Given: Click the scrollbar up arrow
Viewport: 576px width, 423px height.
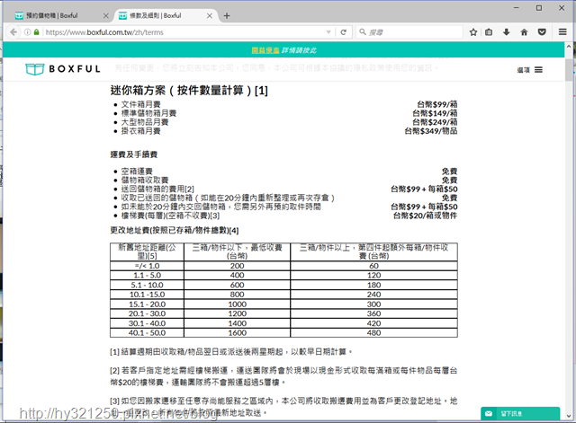Looking at the screenshot, I should (569, 47).
